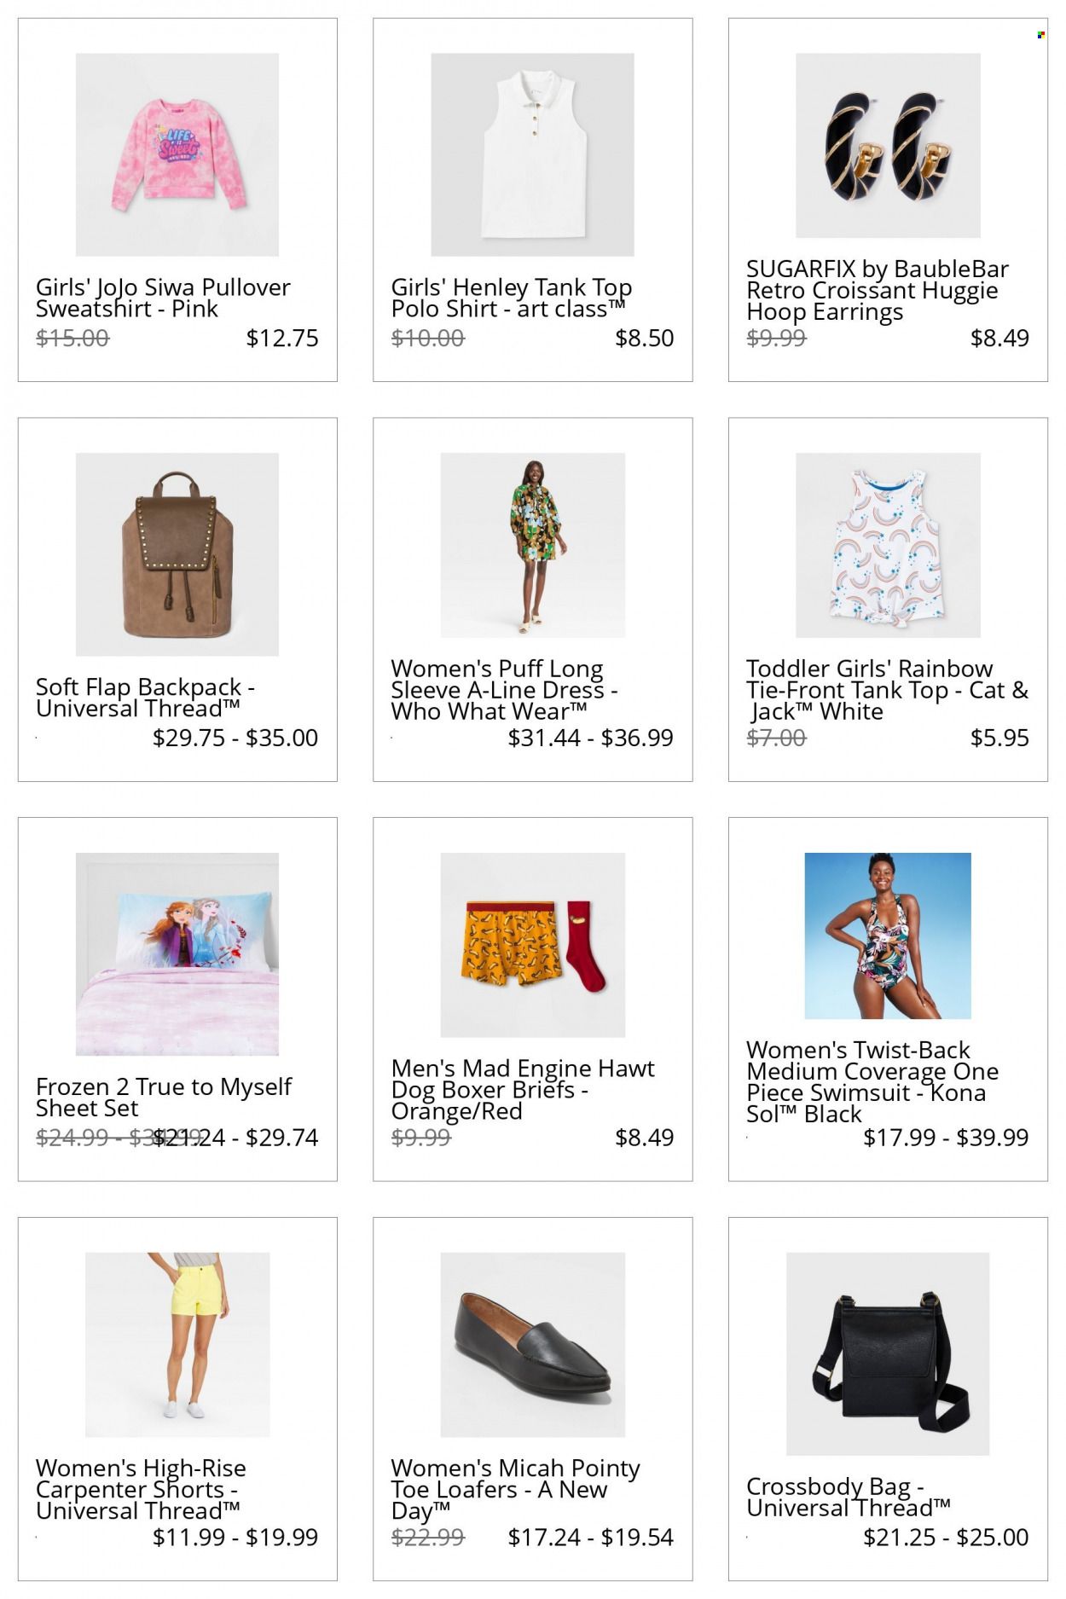
Task: Open the white Henley tank top image
Action: pos(532,154)
